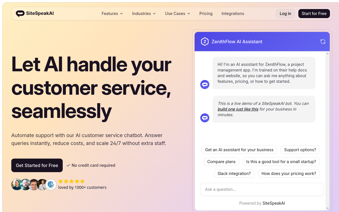Select the "Support options?" suggestion chip

(300, 150)
